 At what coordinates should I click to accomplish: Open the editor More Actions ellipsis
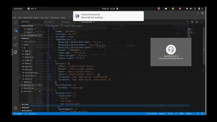point(201,22)
